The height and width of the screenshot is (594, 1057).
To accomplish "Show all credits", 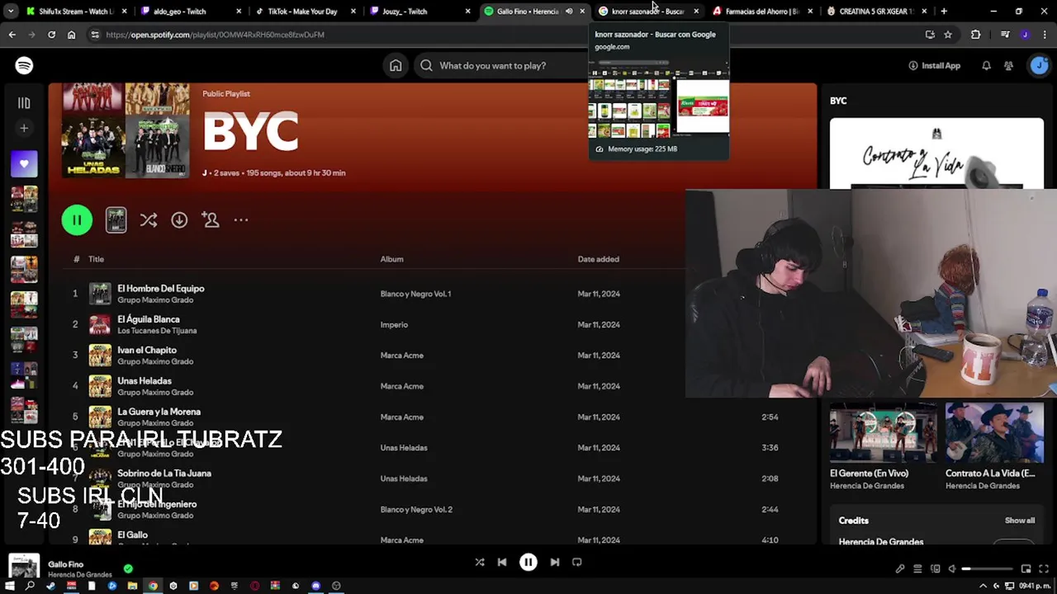I will (1019, 521).
